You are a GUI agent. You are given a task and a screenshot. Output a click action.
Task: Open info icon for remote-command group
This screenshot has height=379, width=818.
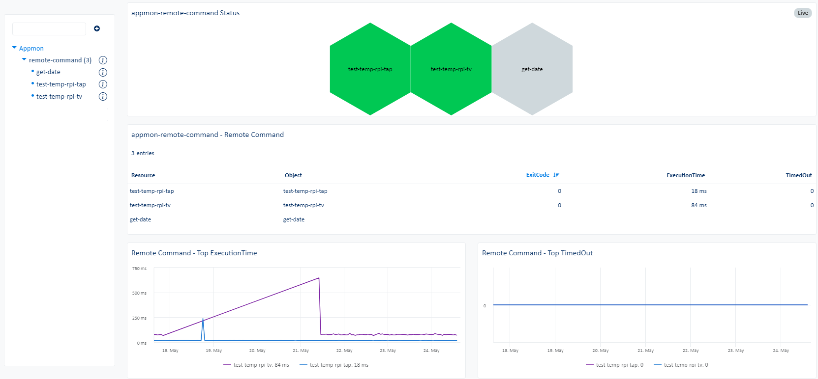tap(103, 60)
